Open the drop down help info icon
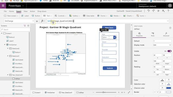The width and height of the screenshot is (173, 97). [170, 28]
